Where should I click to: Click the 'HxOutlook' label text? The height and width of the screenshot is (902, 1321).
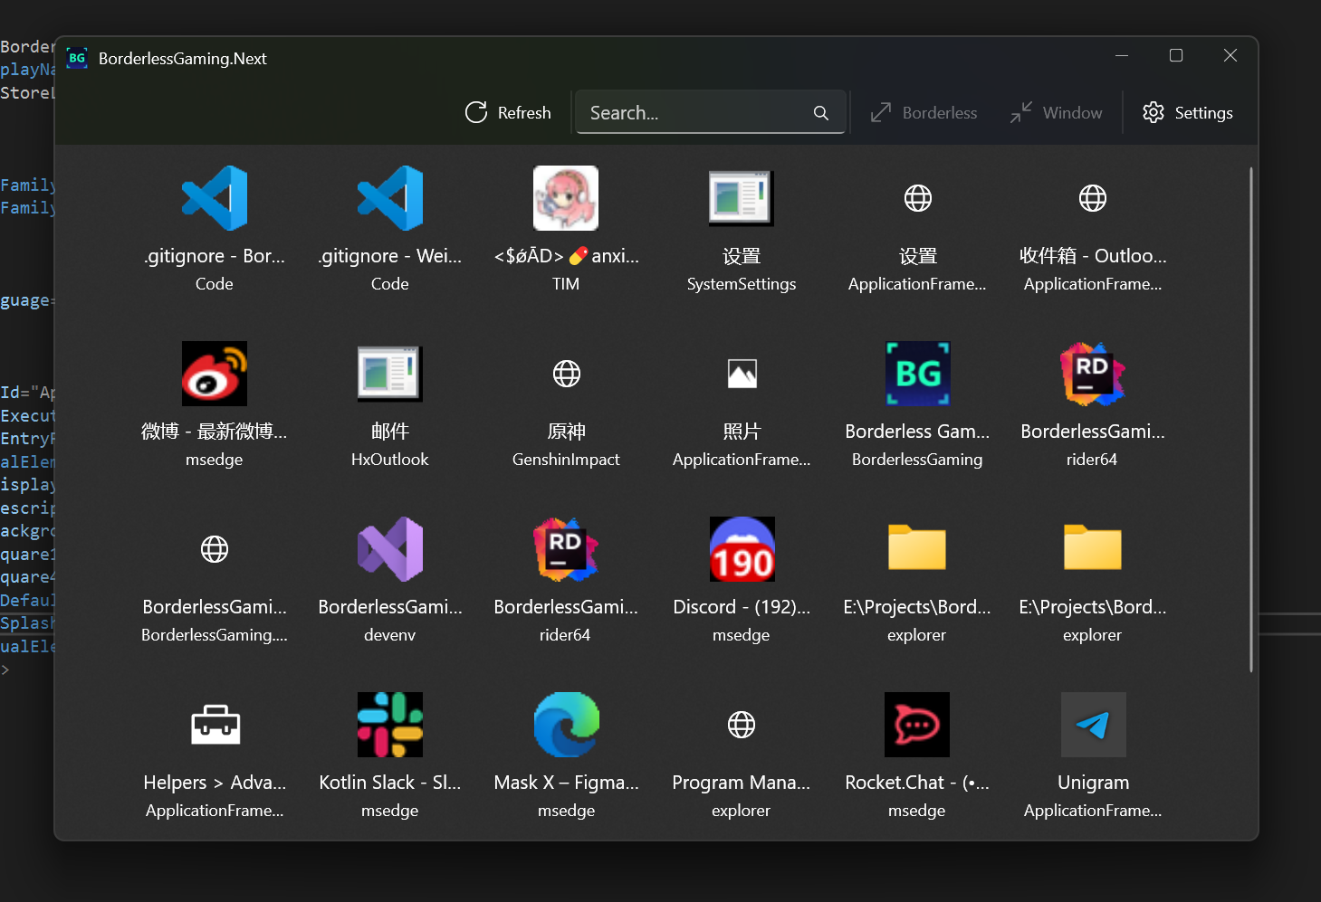[x=390, y=460]
